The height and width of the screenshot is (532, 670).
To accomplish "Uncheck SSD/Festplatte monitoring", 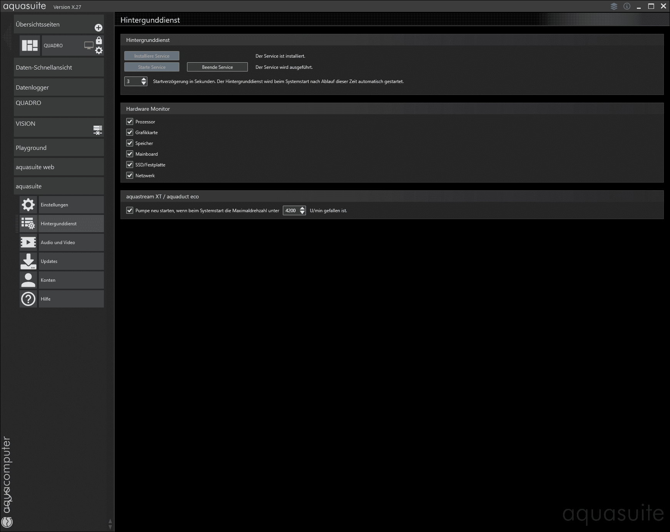I will tap(130, 165).
